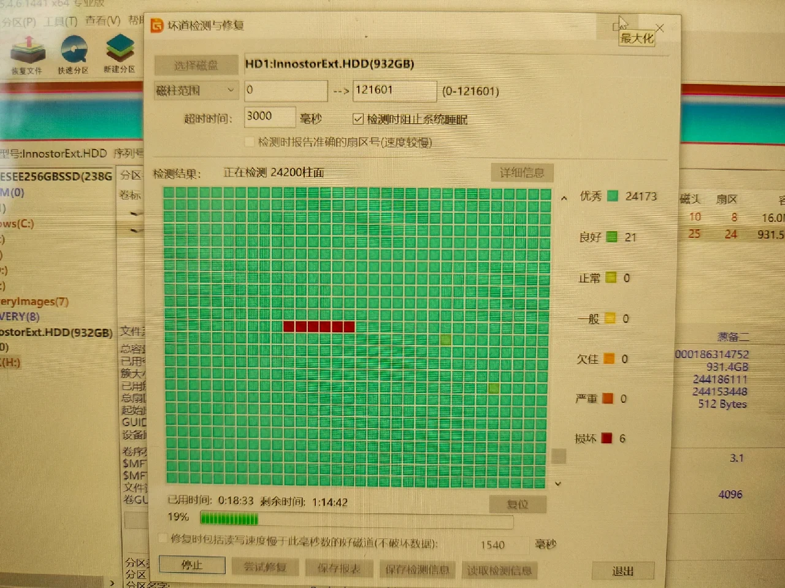The image size is (785, 588).
Task: Click the orange 欠佳 legend square
Action: pyautogui.click(x=609, y=359)
